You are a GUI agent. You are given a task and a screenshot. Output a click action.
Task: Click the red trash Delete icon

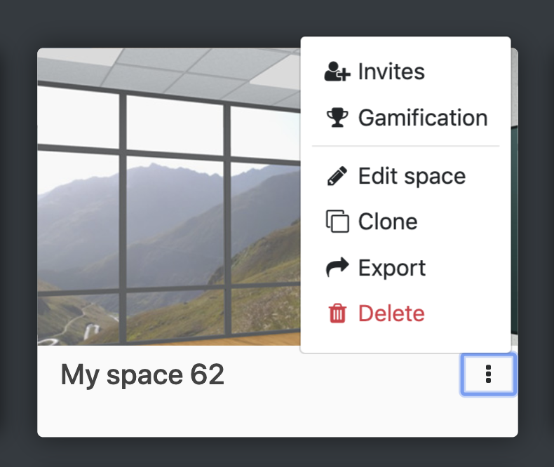pyautogui.click(x=337, y=313)
